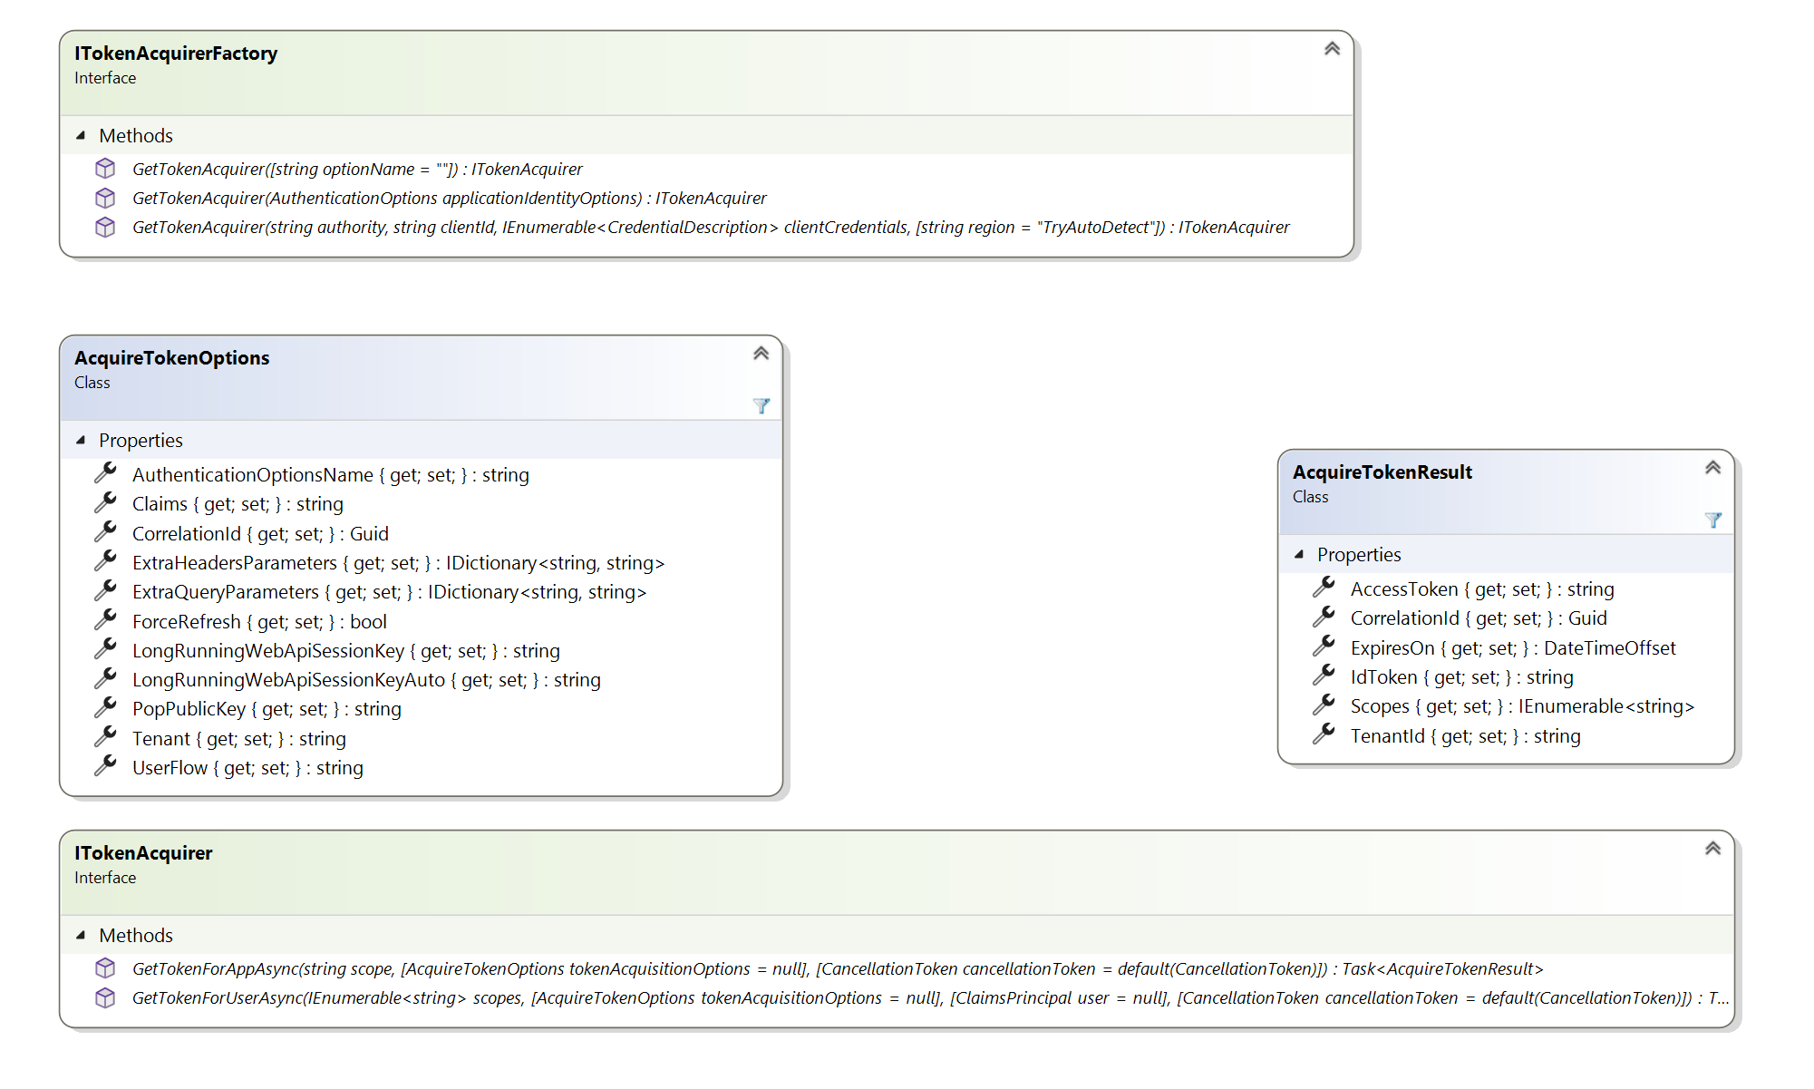The width and height of the screenshot is (1814, 1089).
Task: Click filter icon on AcquireTokenOptions class
Action: [x=761, y=406]
